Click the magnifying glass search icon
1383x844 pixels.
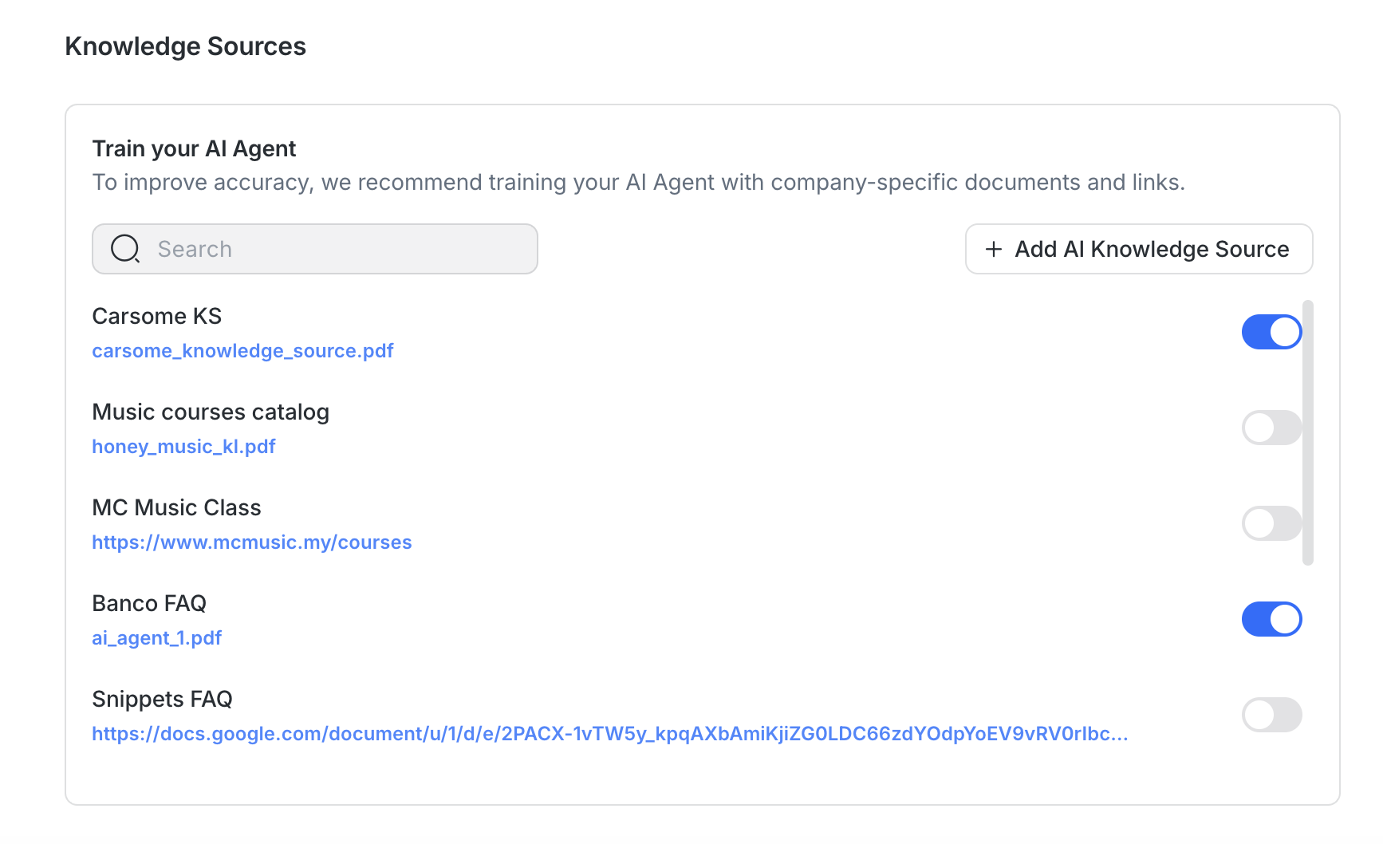[125, 249]
